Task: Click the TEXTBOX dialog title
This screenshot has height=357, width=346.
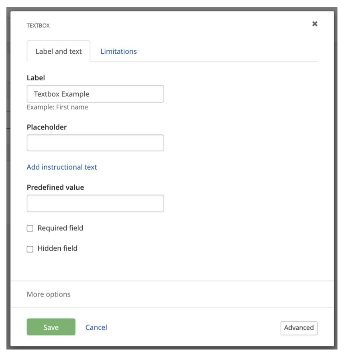Action: 38,26
